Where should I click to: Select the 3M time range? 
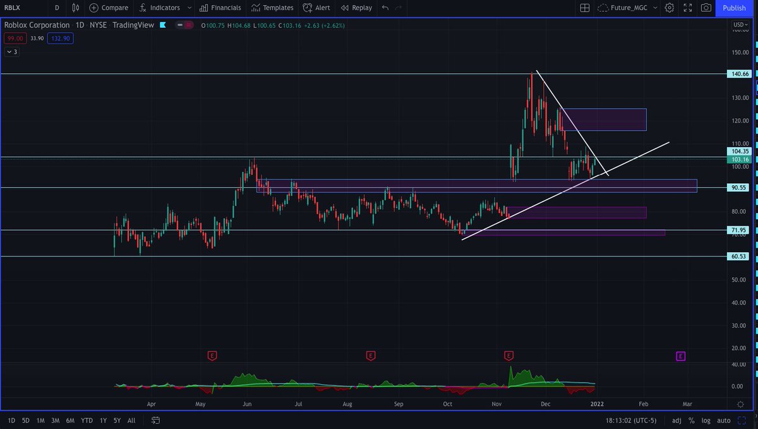click(56, 420)
